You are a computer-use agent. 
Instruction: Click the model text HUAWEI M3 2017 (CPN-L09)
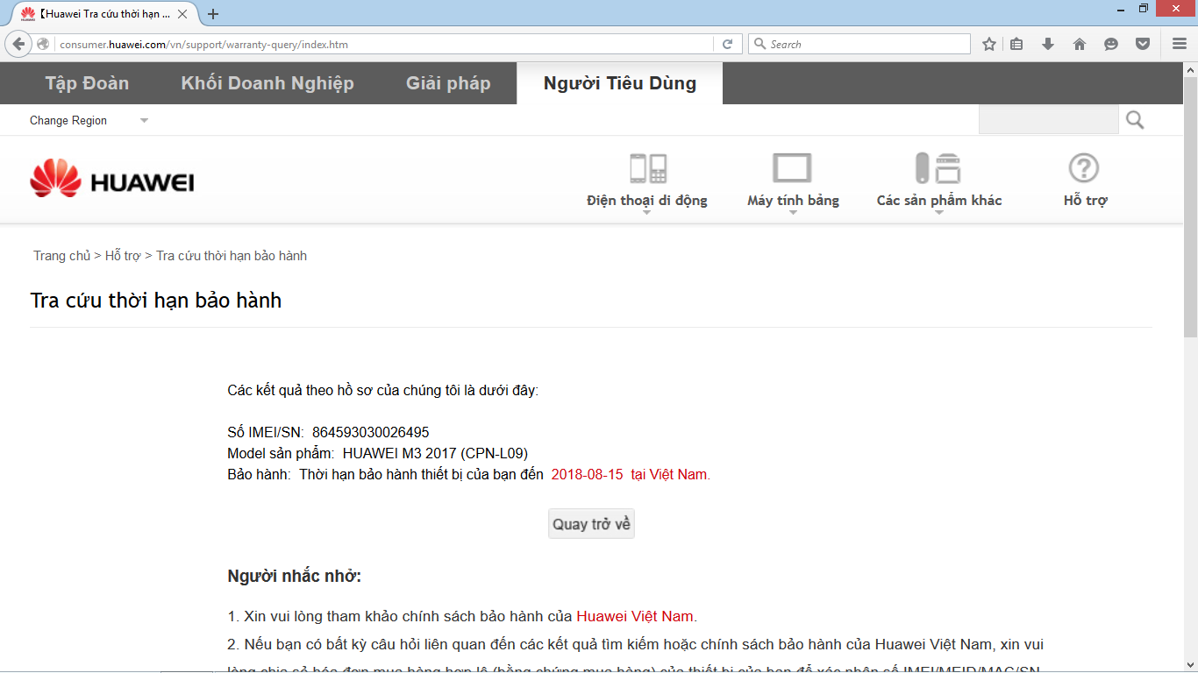pyautogui.click(x=435, y=454)
